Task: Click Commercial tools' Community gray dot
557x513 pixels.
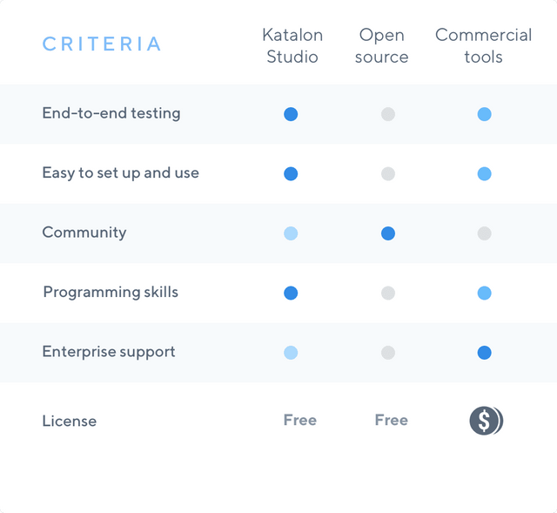Action: 484,233
